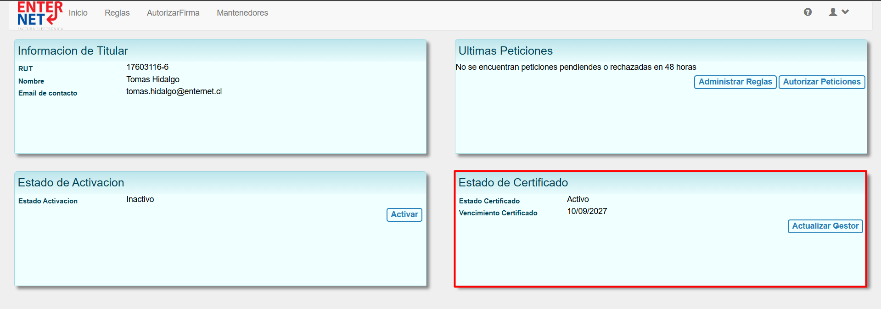Select the RUT value 17603116-6
Viewport: 881px width, 309px height.
pos(147,67)
